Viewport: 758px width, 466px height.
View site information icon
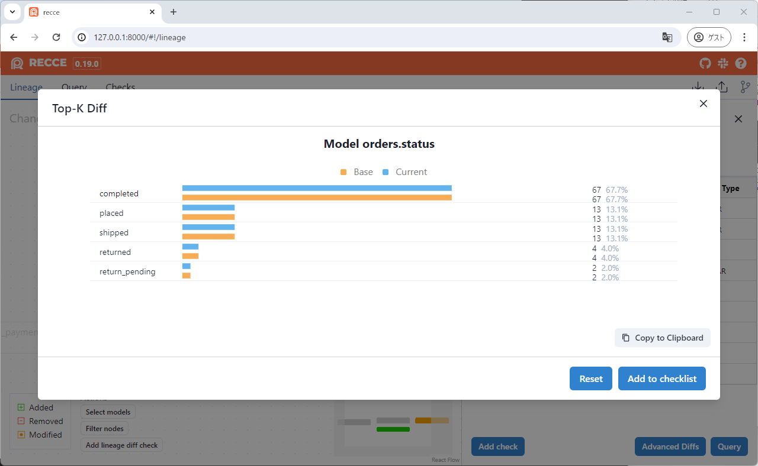tap(82, 37)
